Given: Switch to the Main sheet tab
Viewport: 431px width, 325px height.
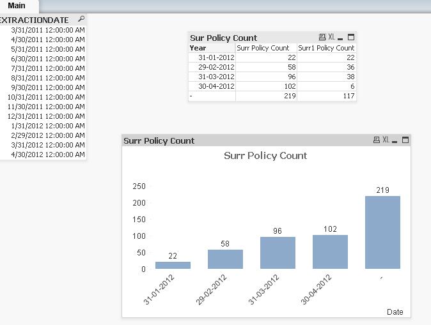Looking at the screenshot, I should (17, 6).
